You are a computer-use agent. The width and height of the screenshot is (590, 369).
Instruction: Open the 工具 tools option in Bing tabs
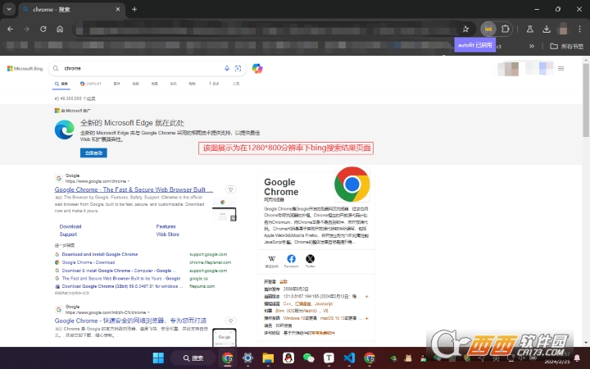pyautogui.click(x=236, y=84)
